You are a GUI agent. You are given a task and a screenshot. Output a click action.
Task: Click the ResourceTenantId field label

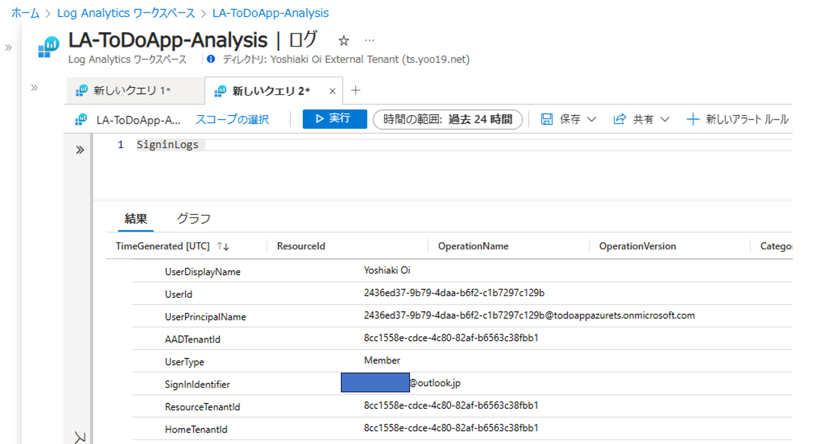[x=202, y=407]
